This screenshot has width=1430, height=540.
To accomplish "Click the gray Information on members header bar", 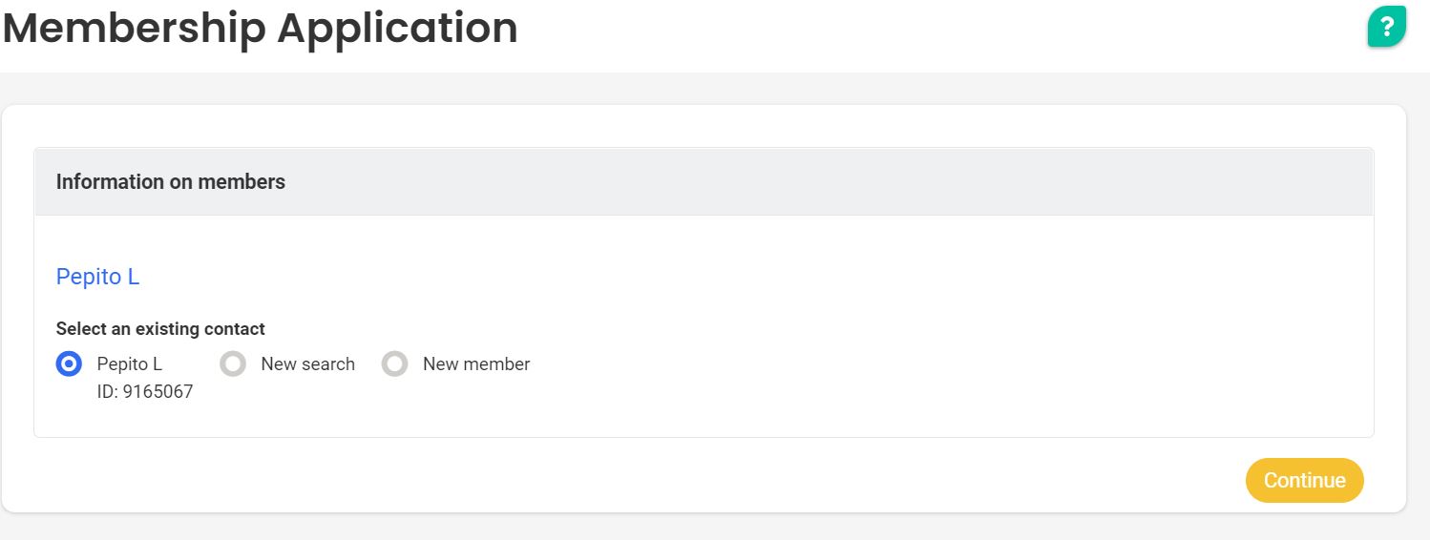I will [704, 181].
